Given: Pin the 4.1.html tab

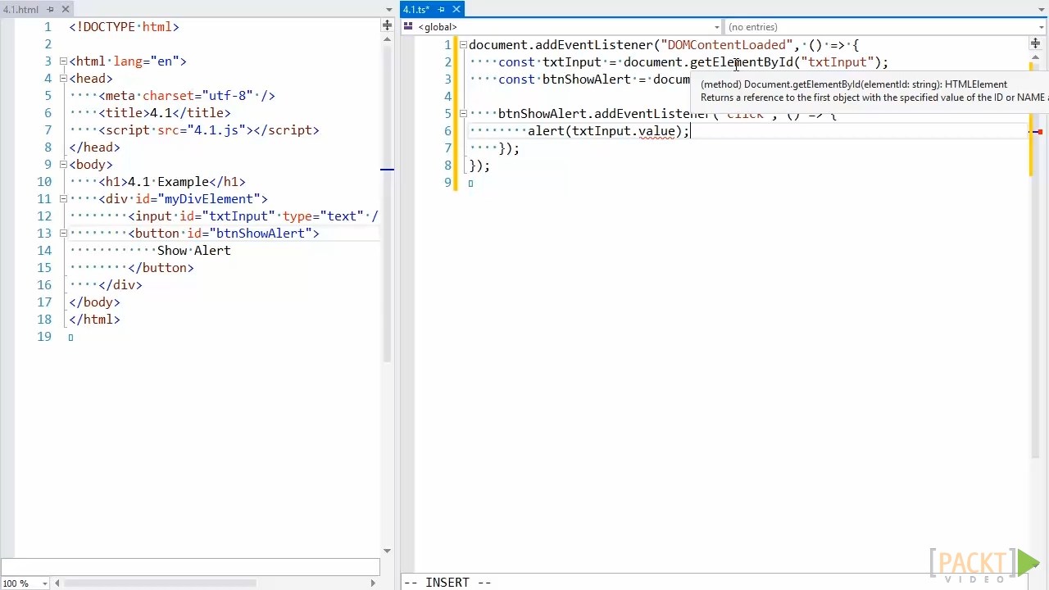Looking at the screenshot, I should (x=50, y=9).
